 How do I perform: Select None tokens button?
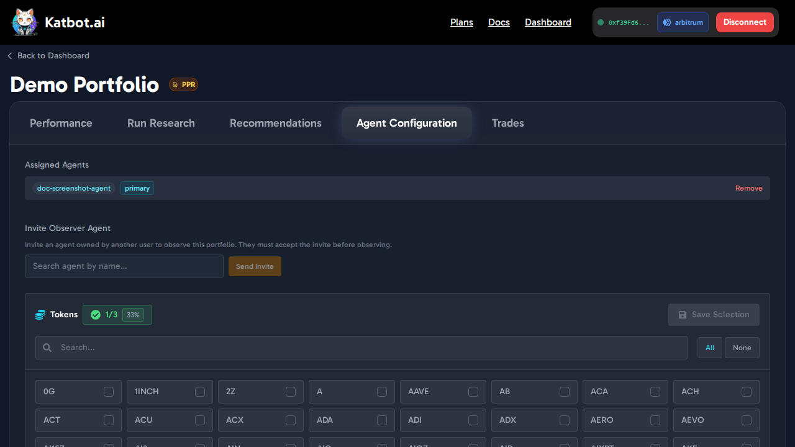[742, 348]
